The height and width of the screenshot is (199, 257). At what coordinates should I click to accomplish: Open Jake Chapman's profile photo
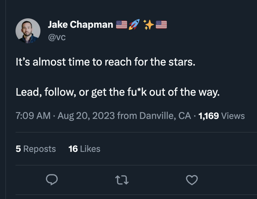click(x=28, y=31)
